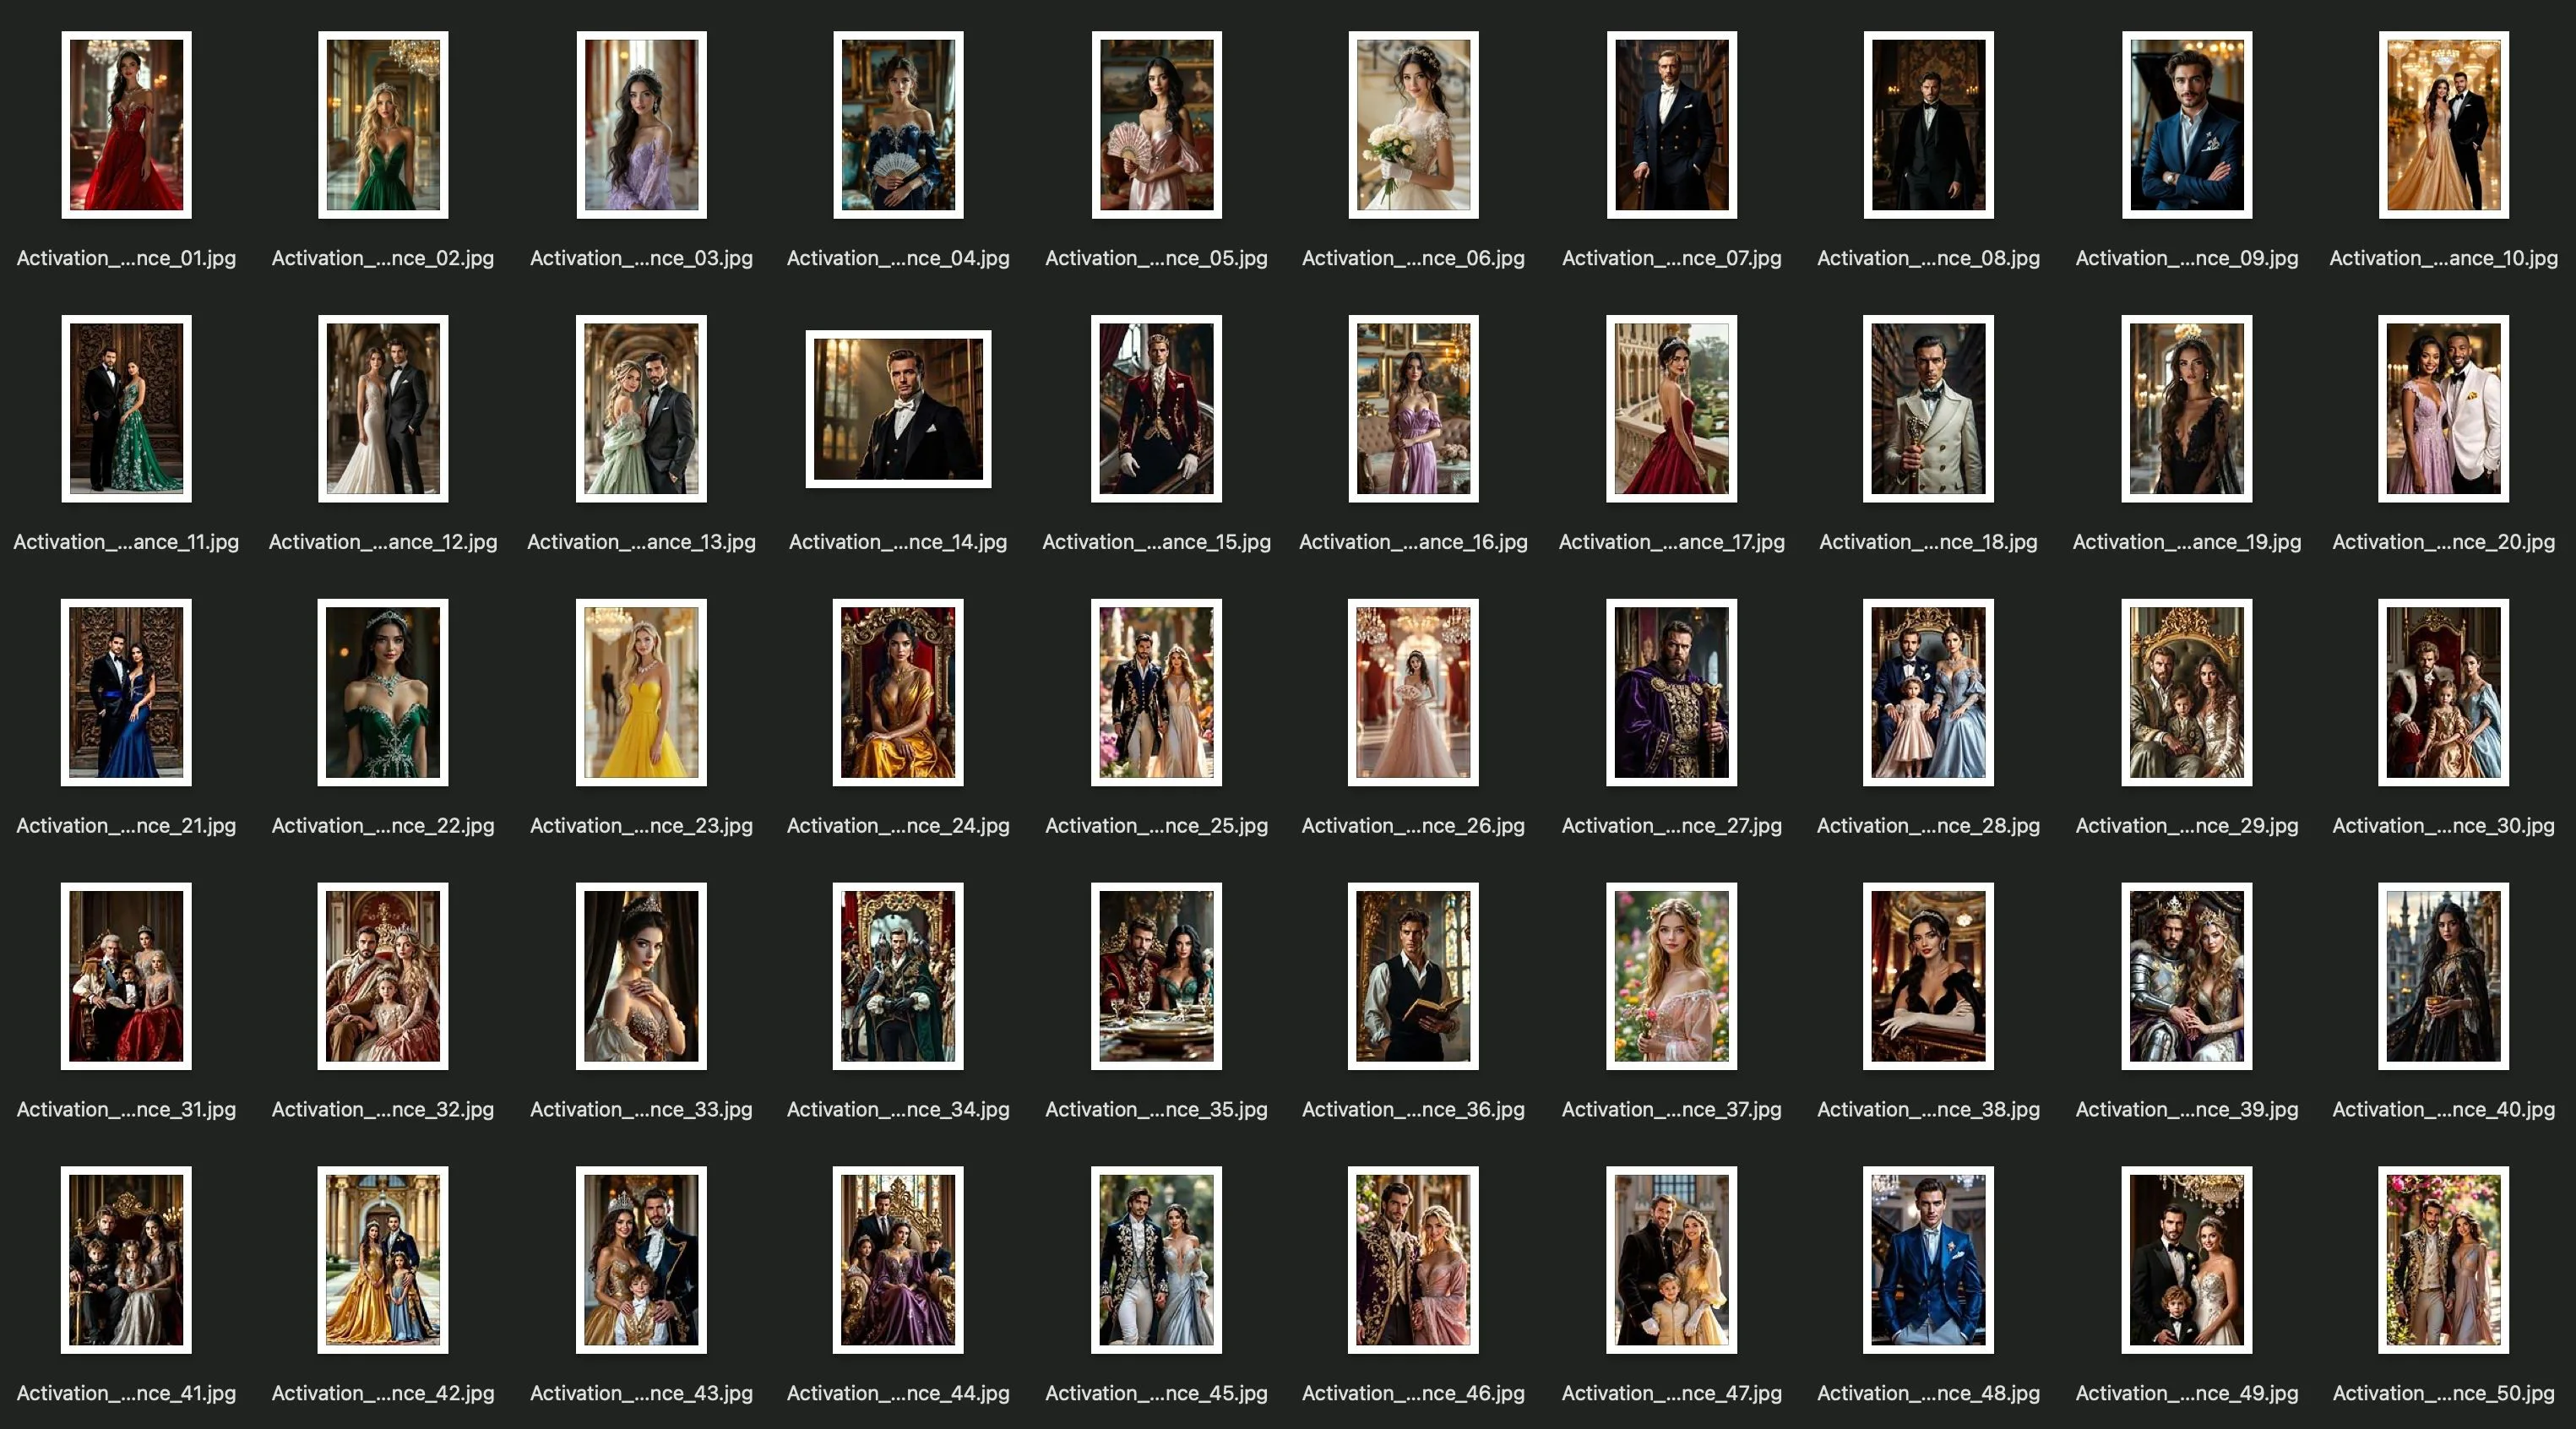Select the purple-robed king thumbnail 27

[x=1671, y=692]
